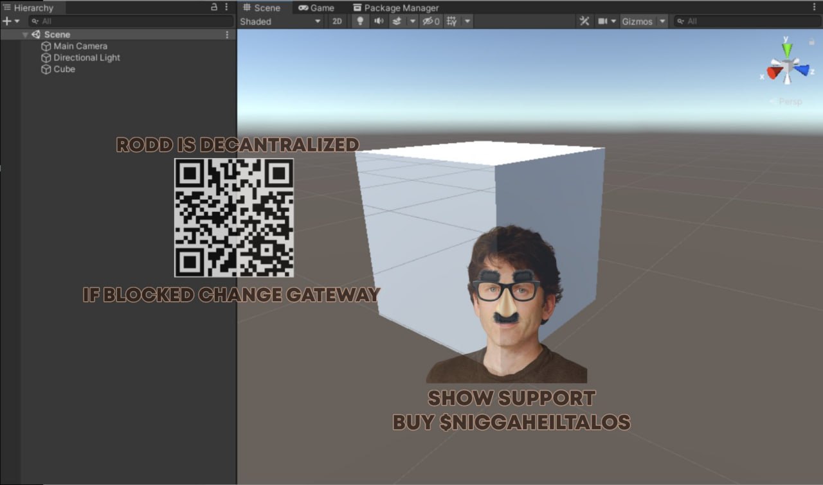Lock scene rotation with the gizmo padlock
823x485 pixels.
[811, 41]
